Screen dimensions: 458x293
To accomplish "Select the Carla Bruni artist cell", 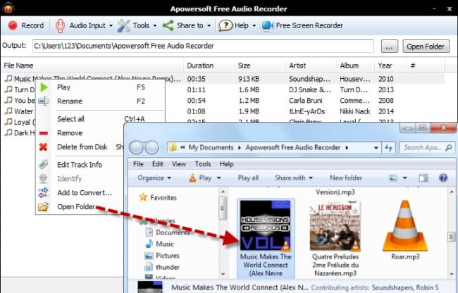I will (306, 101).
